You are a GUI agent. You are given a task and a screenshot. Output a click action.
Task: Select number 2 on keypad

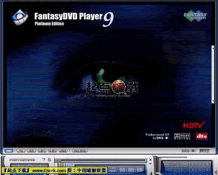point(200,165)
